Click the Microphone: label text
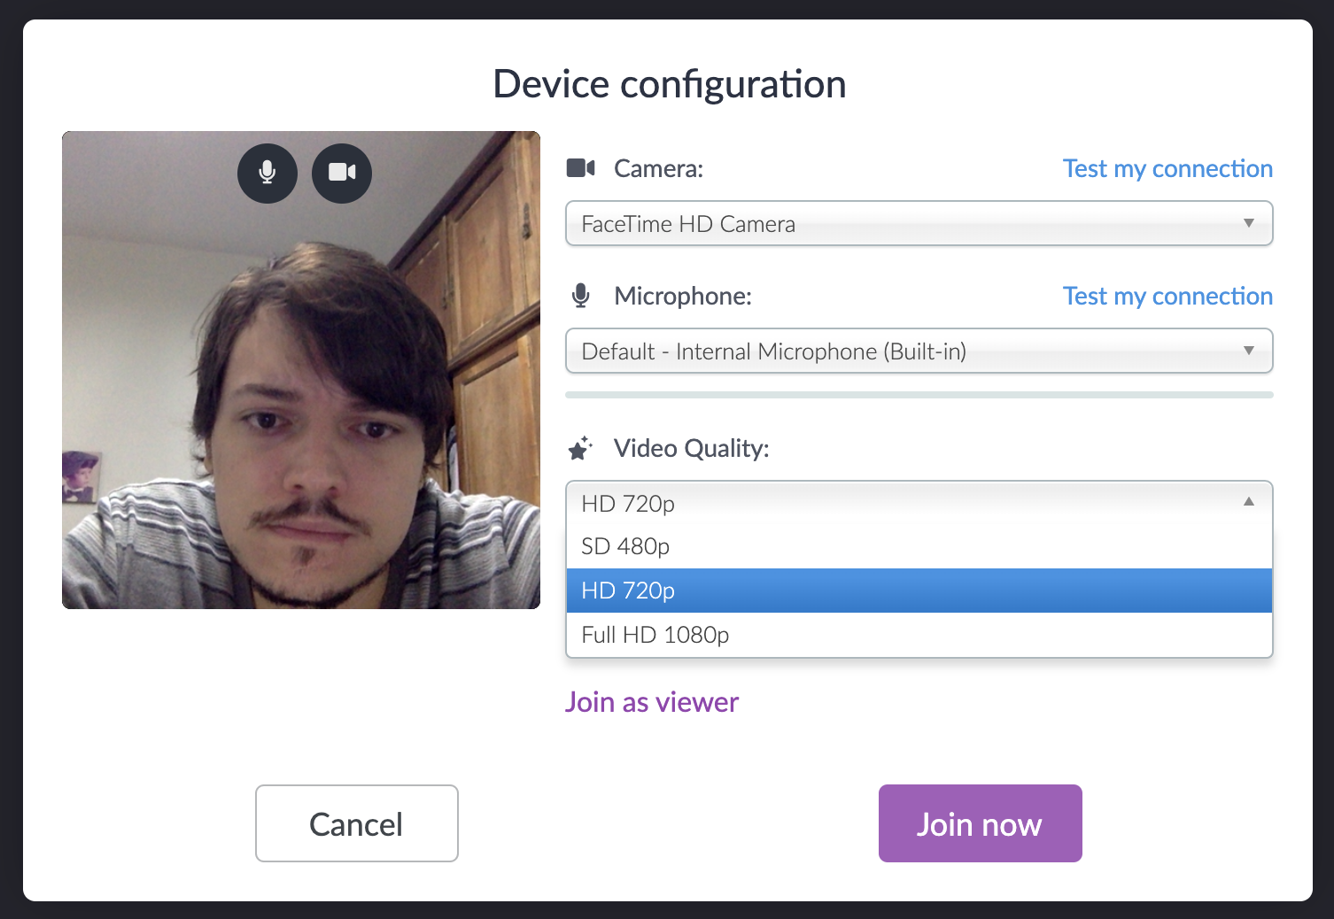The height and width of the screenshot is (919, 1334). click(683, 297)
